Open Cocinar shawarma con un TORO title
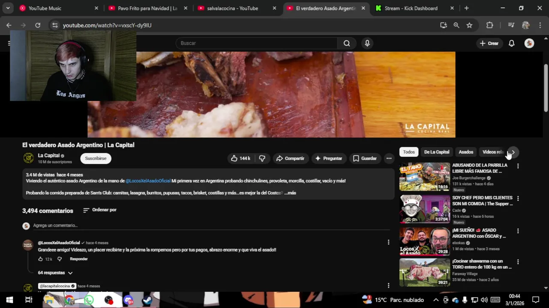549x308 pixels. coord(482,264)
